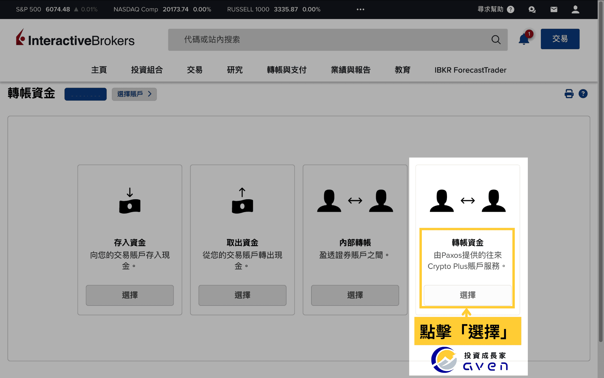Click 選擇 under 存入資金

tap(130, 295)
